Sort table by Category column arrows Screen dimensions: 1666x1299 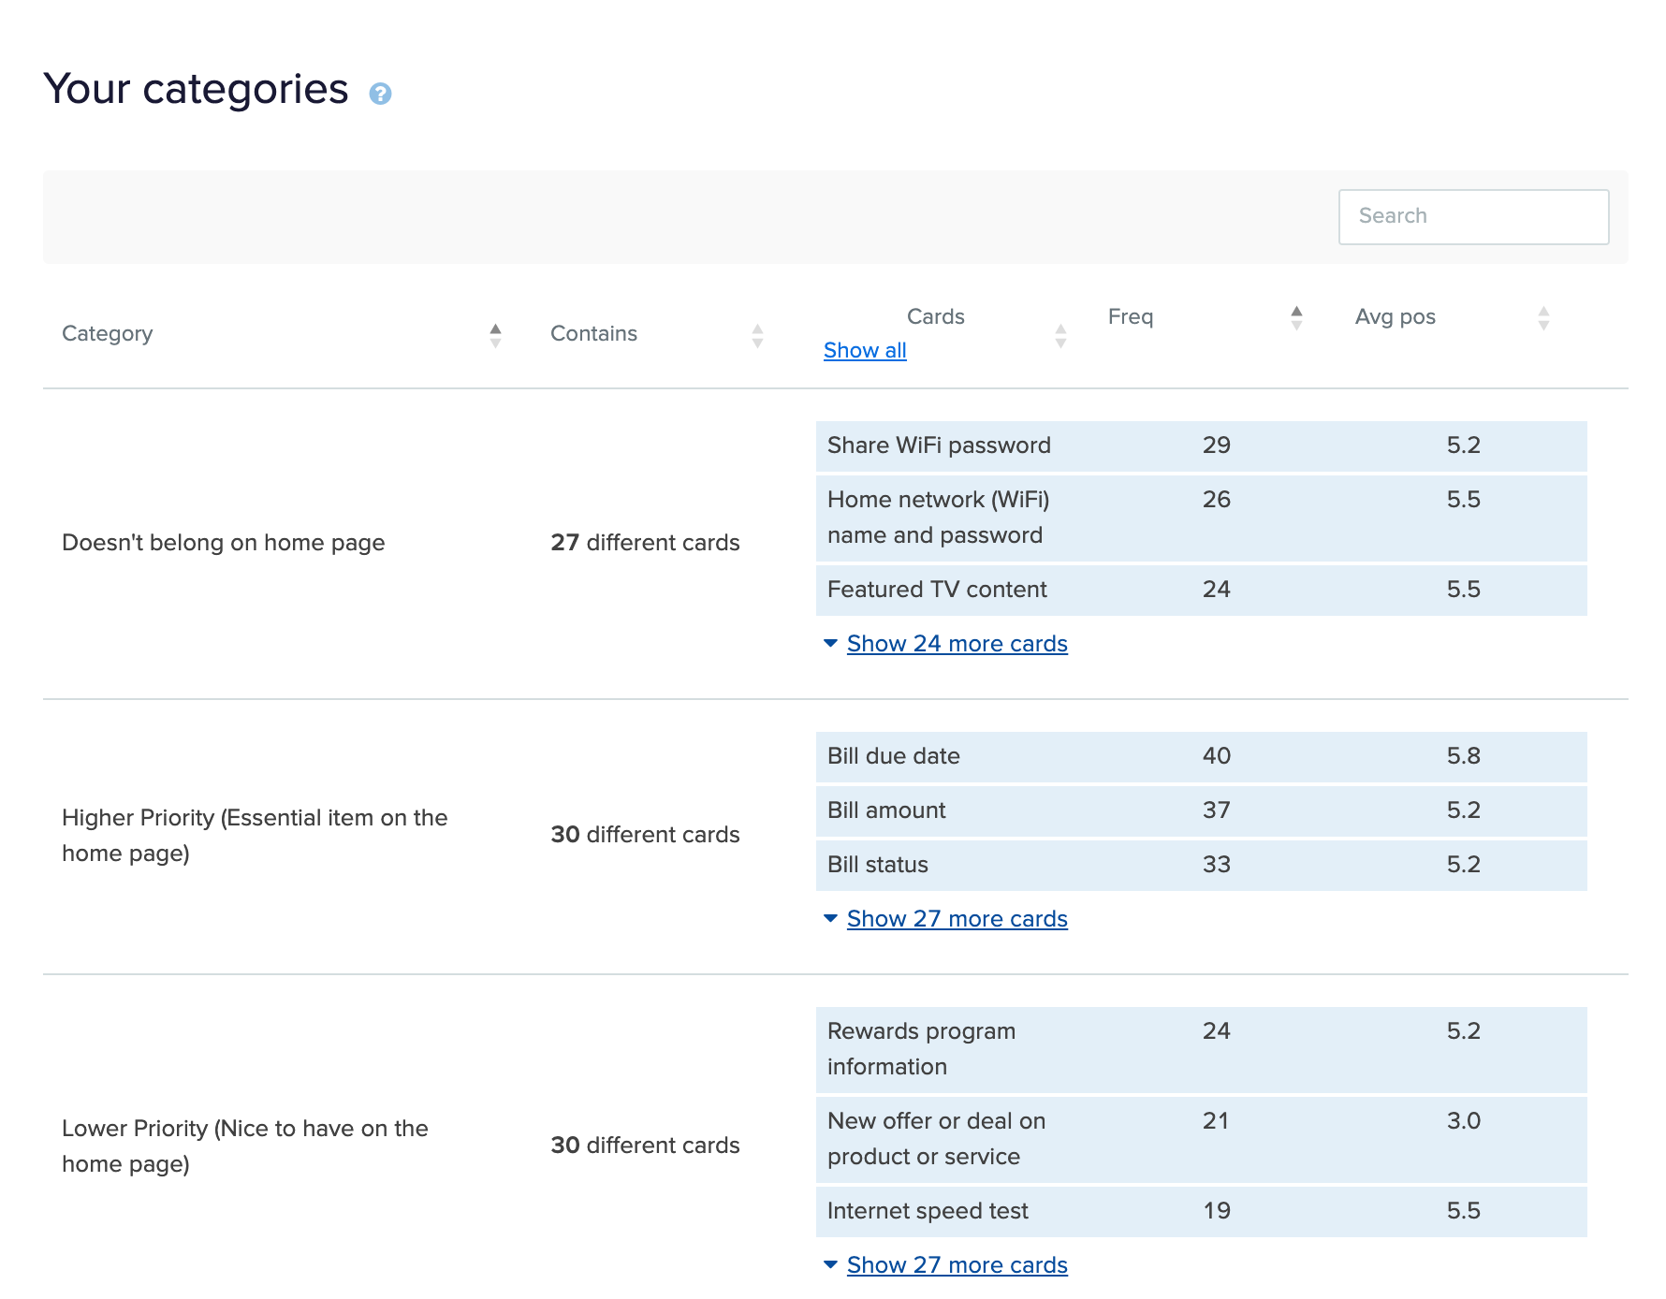pyautogui.click(x=495, y=335)
